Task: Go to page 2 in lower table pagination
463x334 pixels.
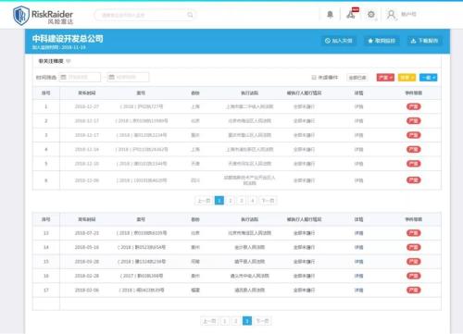Action: point(236,321)
